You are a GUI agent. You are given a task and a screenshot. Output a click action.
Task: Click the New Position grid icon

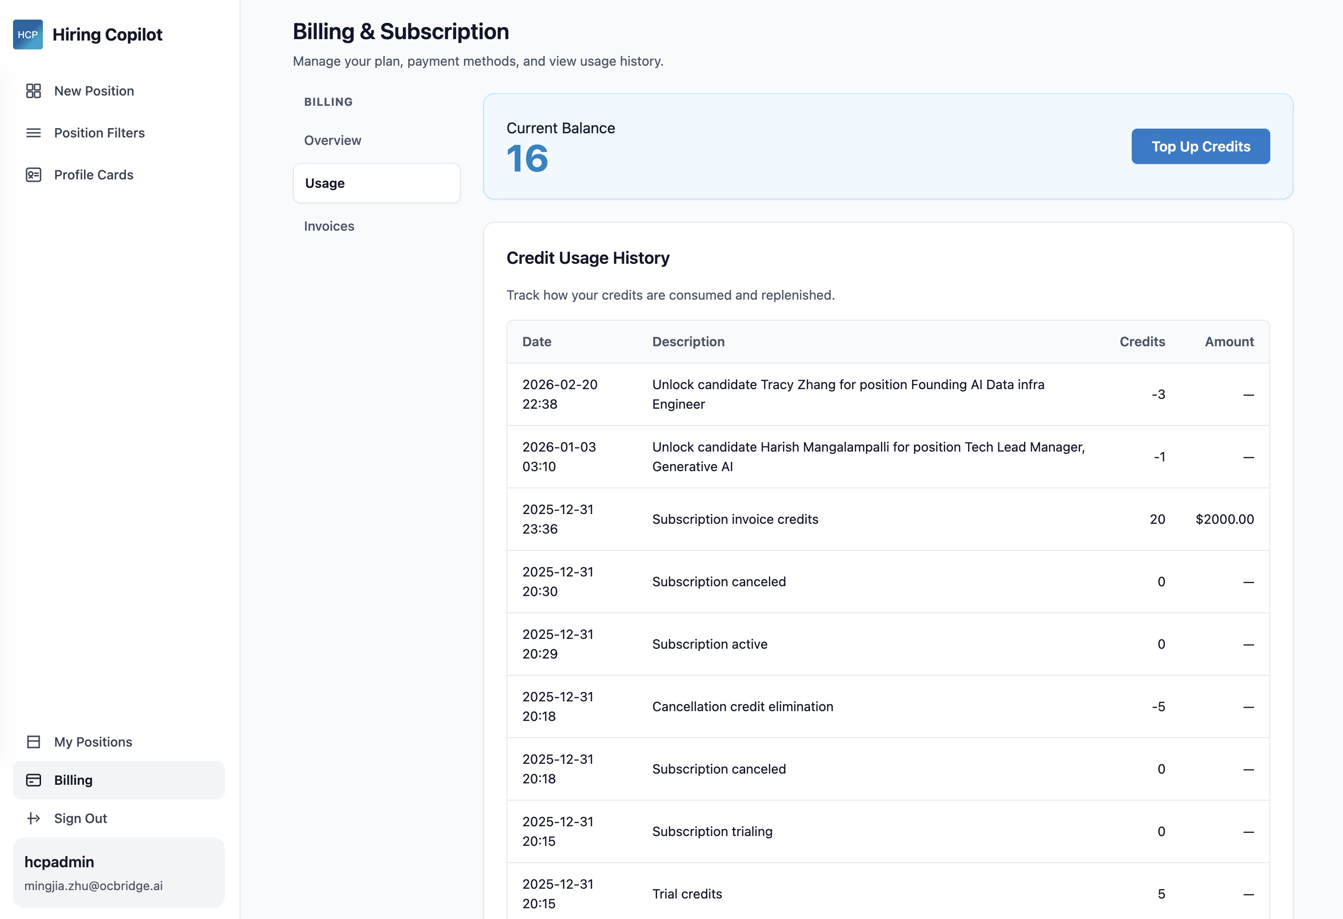point(33,91)
